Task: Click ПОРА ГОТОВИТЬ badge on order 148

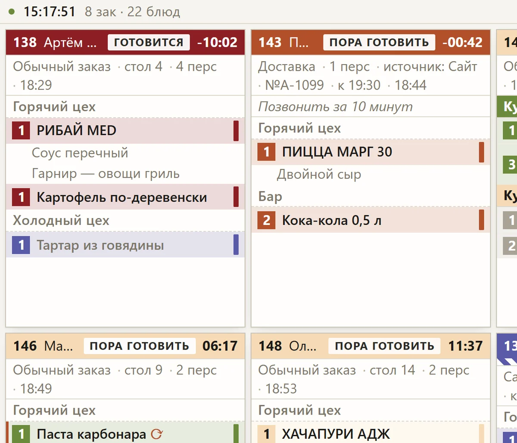Action: [384, 346]
